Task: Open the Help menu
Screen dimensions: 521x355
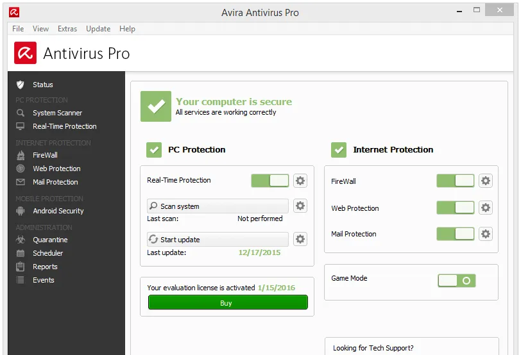Action: (127, 29)
